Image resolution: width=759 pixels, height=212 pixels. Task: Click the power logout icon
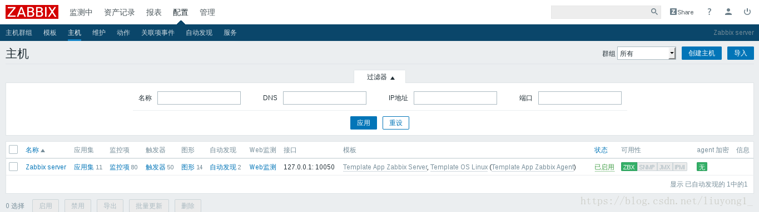pos(747,12)
